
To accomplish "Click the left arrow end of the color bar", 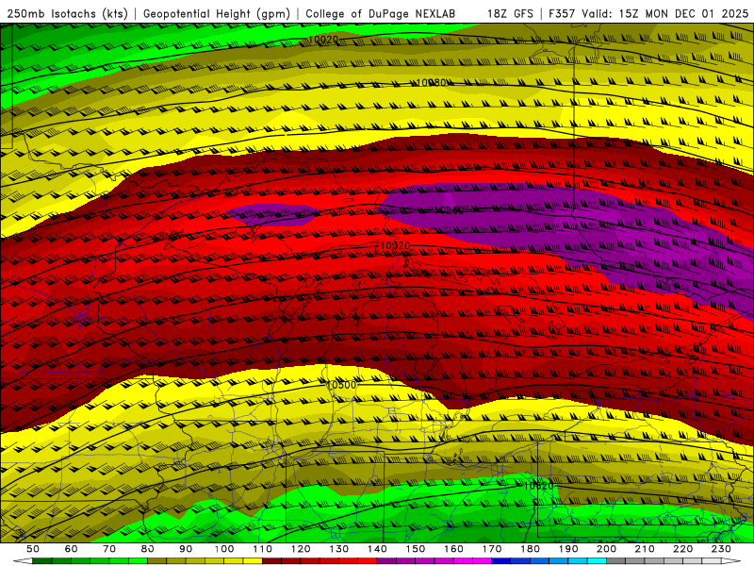I will tap(23, 561).
